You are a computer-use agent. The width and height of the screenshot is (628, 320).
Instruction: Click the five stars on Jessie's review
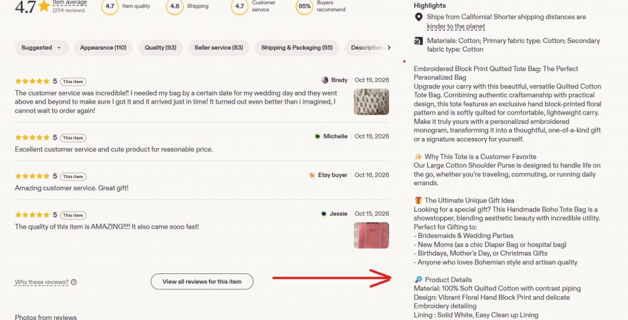click(32, 215)
